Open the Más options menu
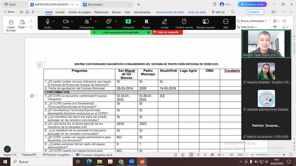The image size is (296, 166). tap(225, 24)
